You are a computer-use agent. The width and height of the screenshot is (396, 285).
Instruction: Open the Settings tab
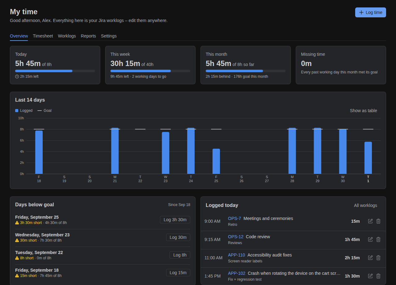[109, 36]
